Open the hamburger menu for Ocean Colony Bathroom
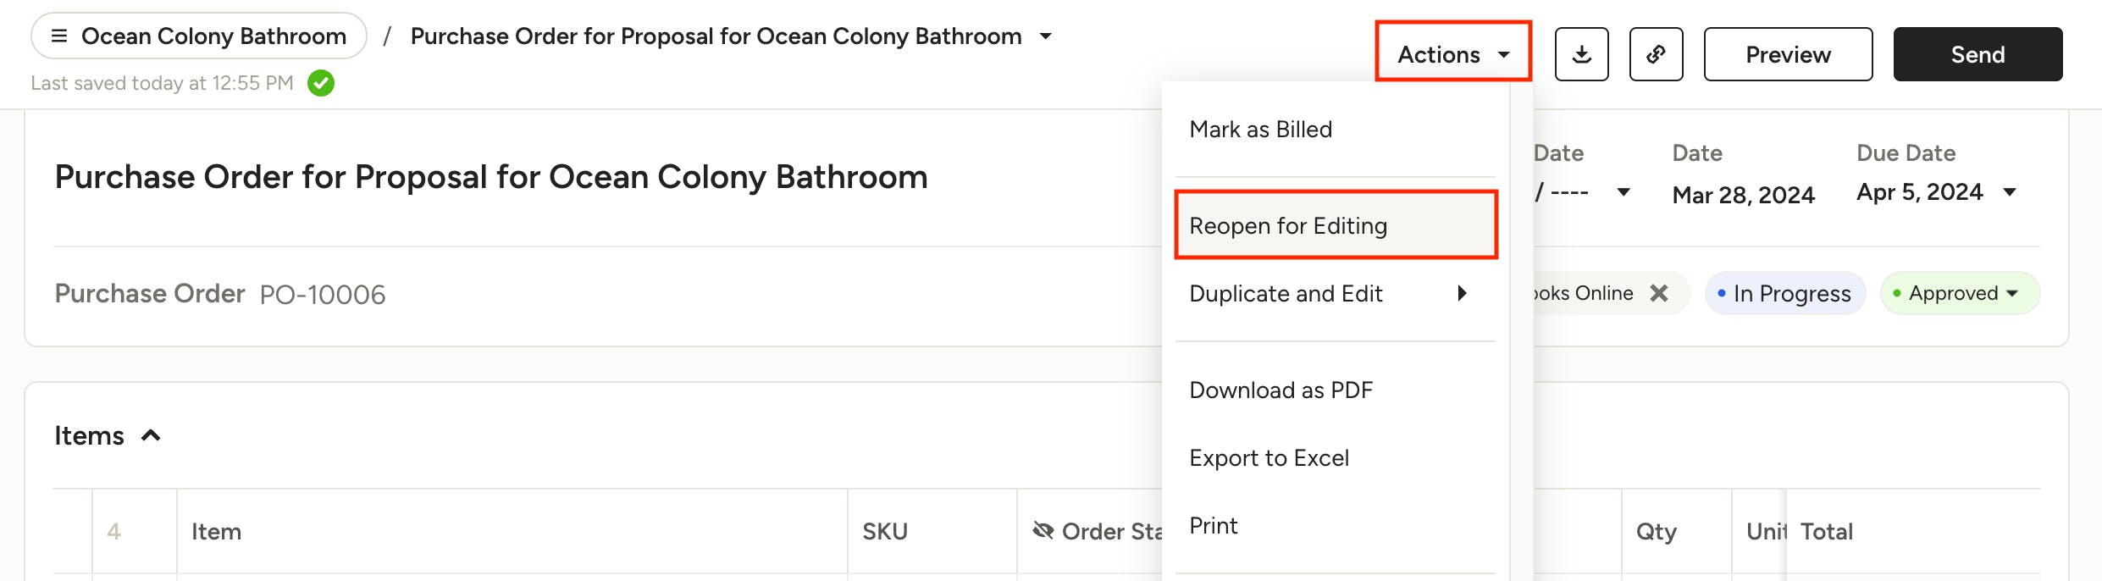 59,36
